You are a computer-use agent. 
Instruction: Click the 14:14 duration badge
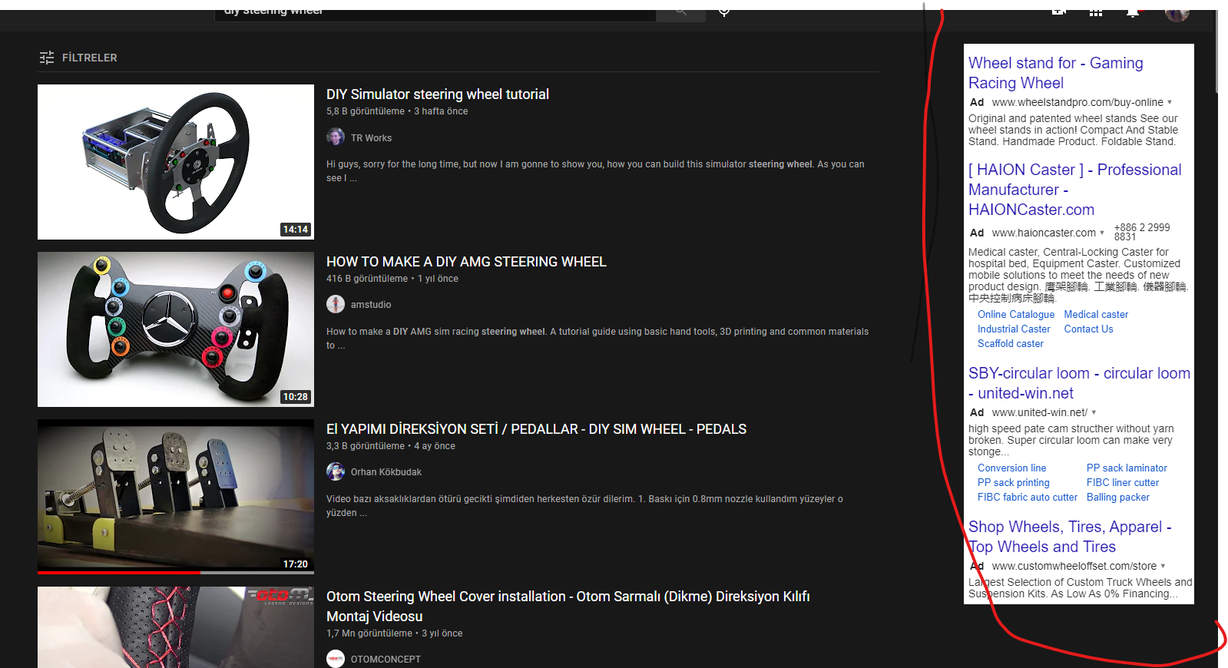[x=296, y=230]
